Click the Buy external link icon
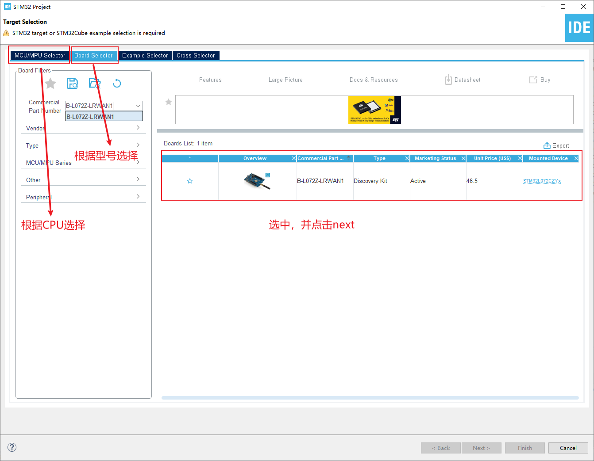The image size is (594, 461). (533, 80)
